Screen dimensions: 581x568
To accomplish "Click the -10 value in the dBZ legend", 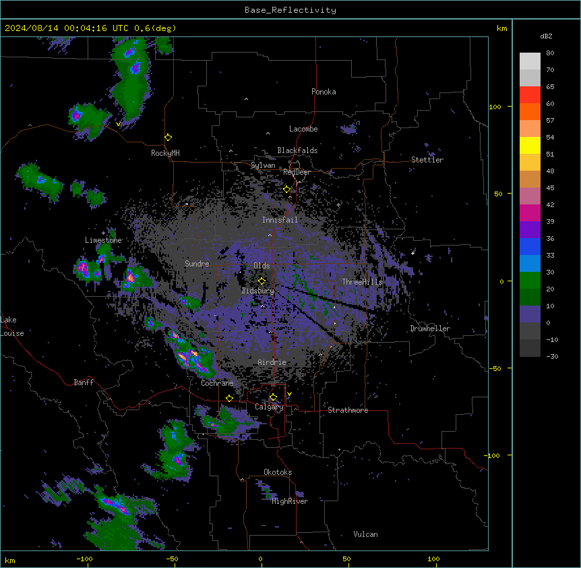I will coord(552,339).
